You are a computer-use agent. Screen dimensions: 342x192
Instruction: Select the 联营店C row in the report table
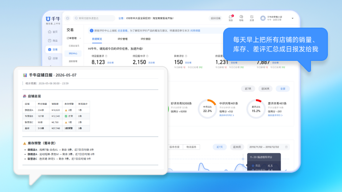tap(56, 122)
